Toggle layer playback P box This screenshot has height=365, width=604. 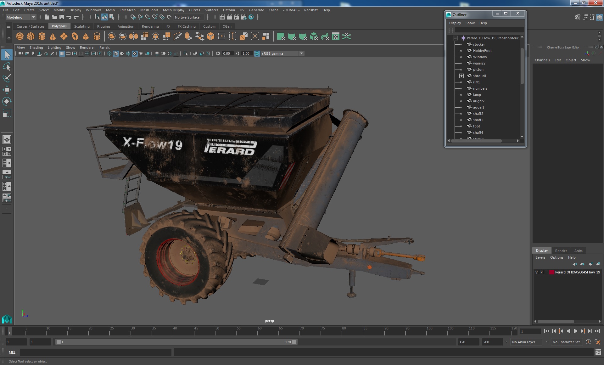coord(541,272)
